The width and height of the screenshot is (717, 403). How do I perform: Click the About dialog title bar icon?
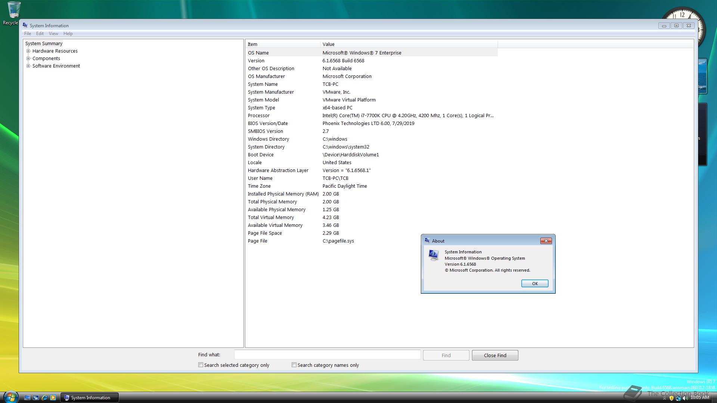pyautogui.click(x=427, y=241)
